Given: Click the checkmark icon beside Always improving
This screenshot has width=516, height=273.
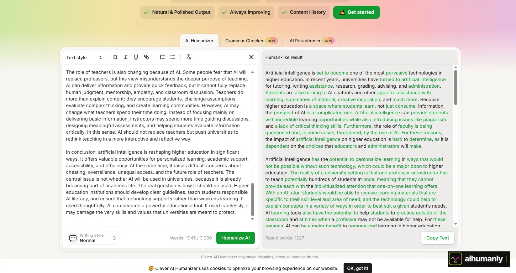Looking at the screenshot, I should 224,13.
